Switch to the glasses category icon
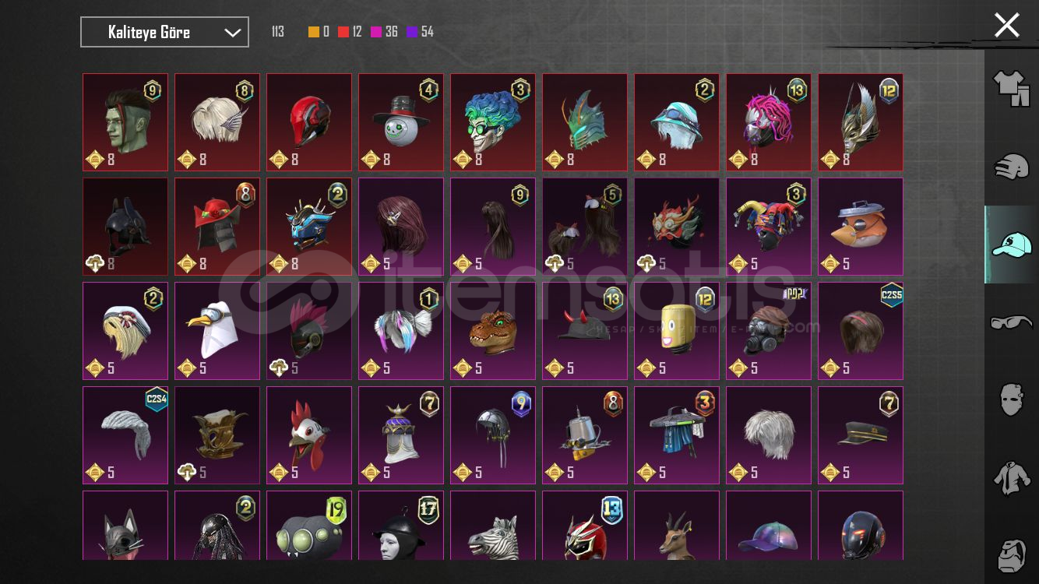Image resolution: width=1039 pixels, height=584 pixels. click(x=1012, y=322)
